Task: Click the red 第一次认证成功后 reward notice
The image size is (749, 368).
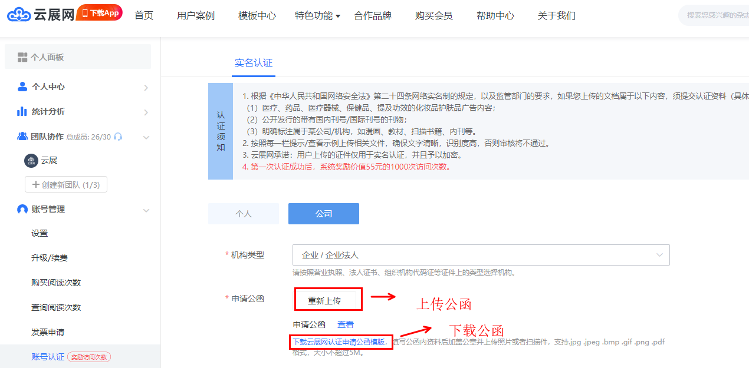Action: click(347, 167)
